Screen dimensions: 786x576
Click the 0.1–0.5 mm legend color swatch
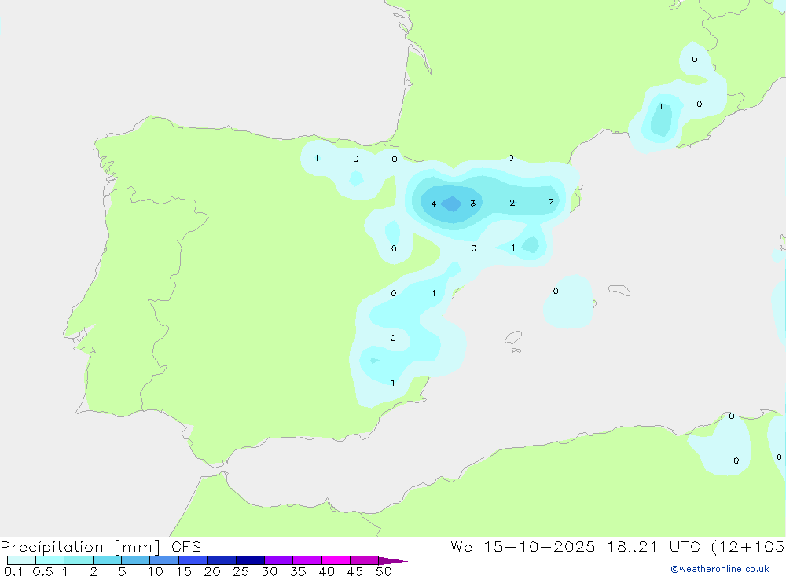[x=21, y=560]
